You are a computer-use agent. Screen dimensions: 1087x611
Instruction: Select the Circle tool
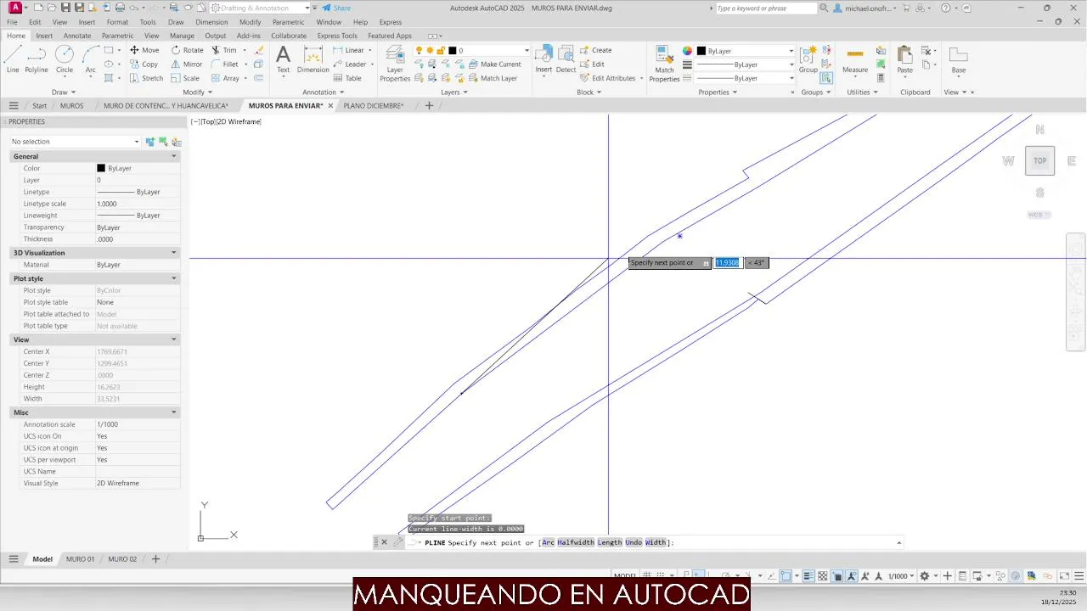65,59
